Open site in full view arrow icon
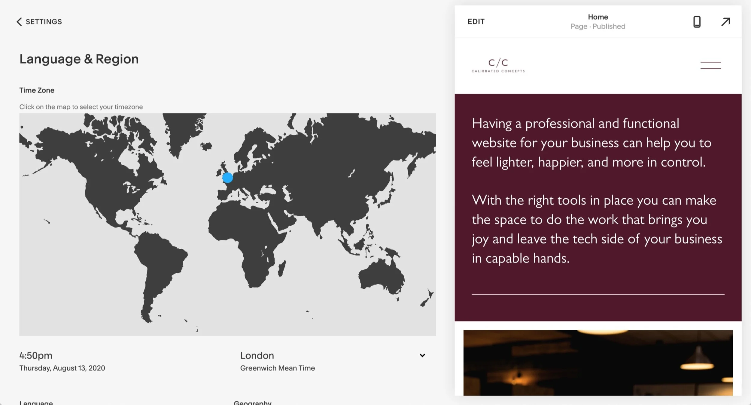751x405 pixels. pos(725,22)
